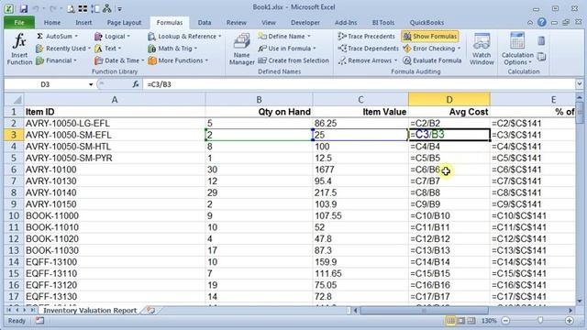
Task: Zoom in with the plus button
Action: tap(570, 321)
